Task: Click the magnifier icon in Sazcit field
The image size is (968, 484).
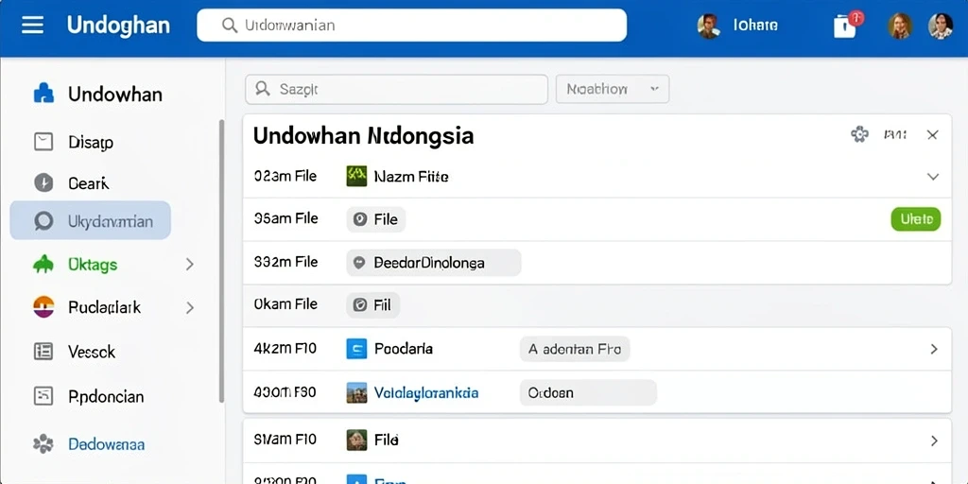Action: [x=263, y=89]
